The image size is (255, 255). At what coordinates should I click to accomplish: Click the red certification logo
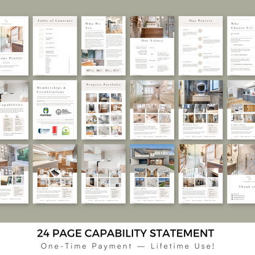[x=55, y=131]
